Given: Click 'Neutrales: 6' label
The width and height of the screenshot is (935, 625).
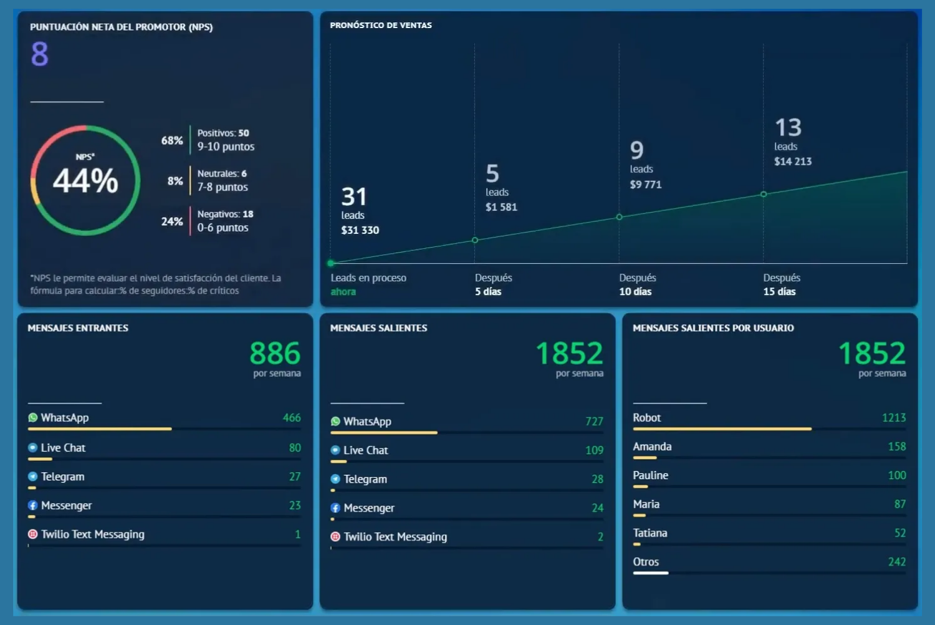Looking at the screenshot, I should pyautogui.click(x=222, y=173).
